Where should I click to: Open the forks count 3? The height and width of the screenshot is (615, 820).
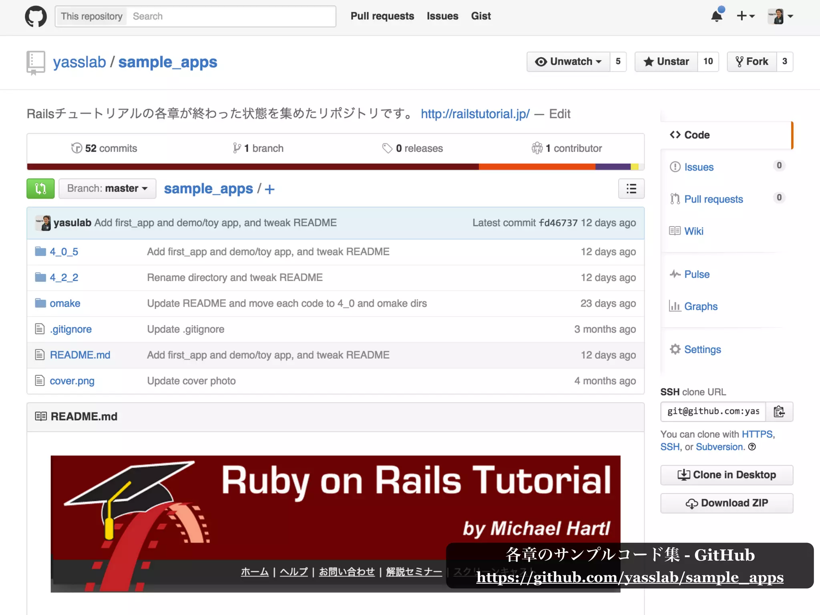point(785,62)
